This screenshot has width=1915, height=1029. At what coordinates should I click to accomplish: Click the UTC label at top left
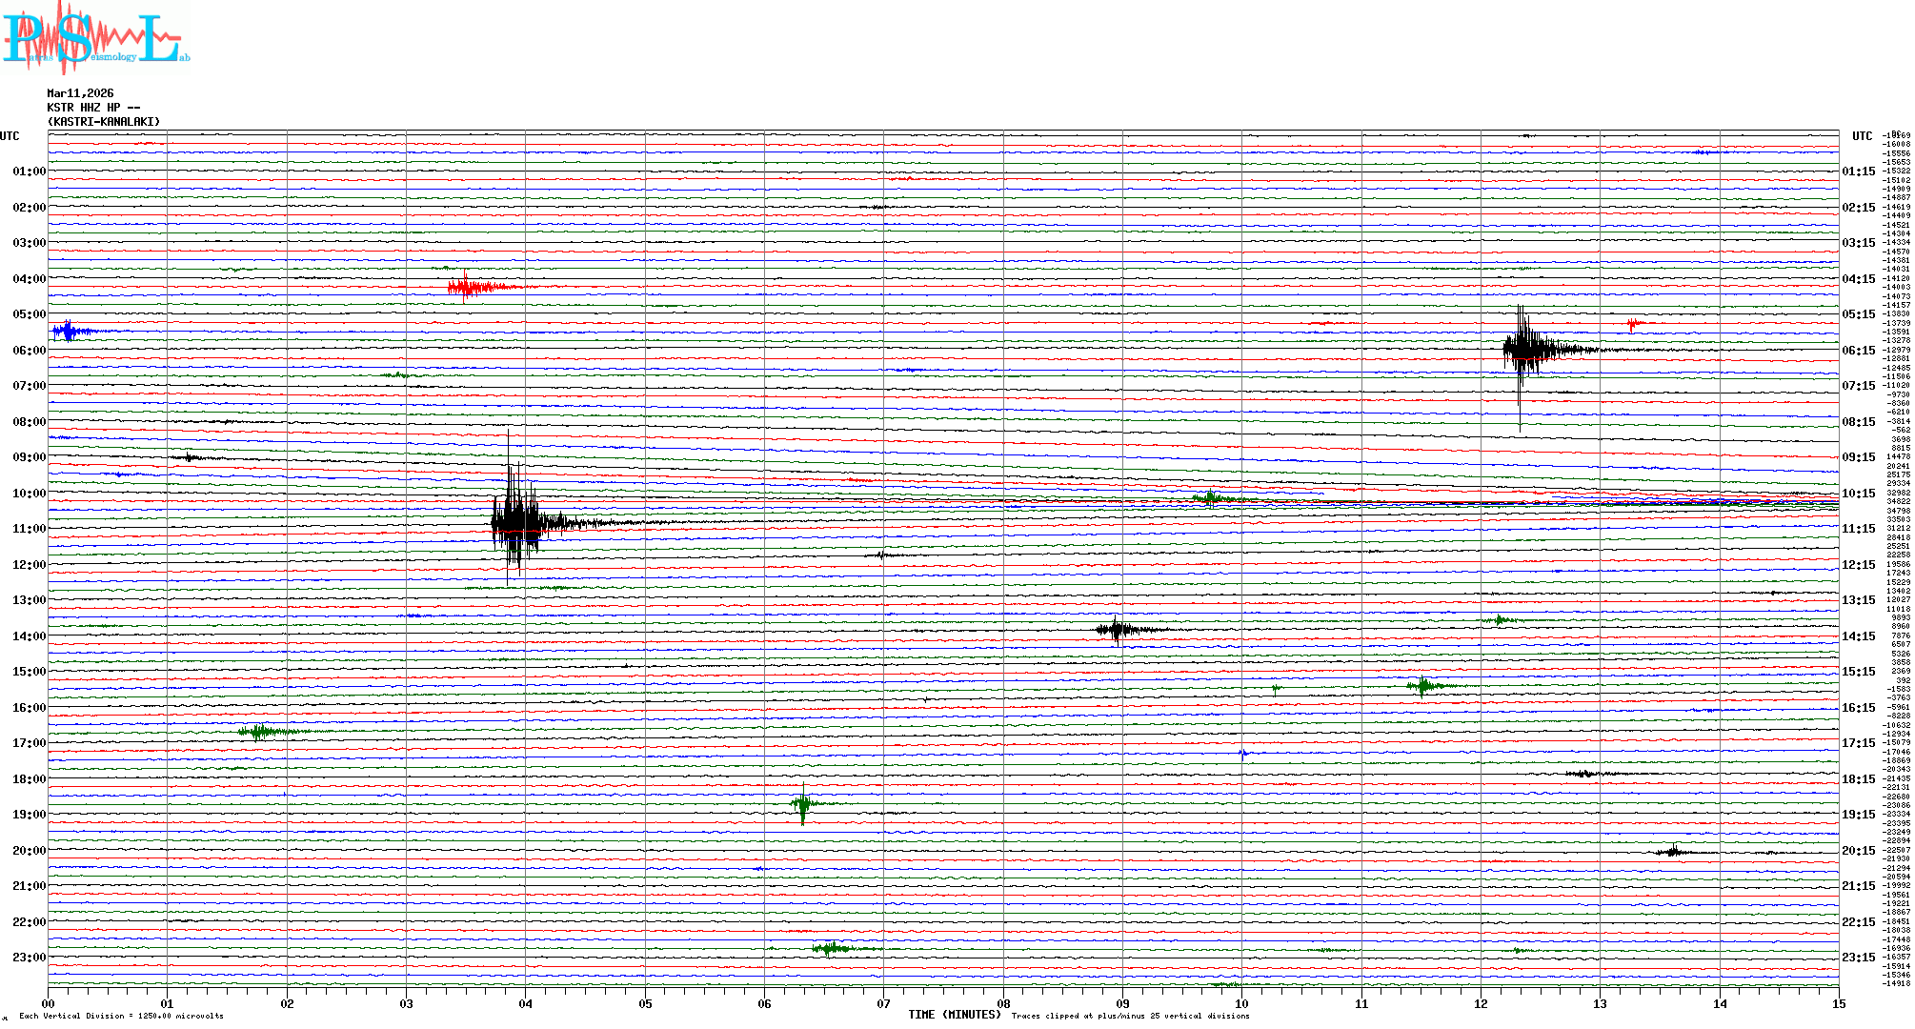click(x=10, y=136)
